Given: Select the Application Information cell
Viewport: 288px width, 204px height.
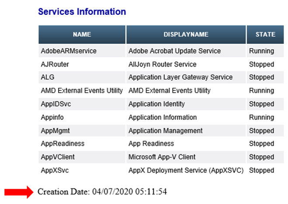Looking at the screenshot, I should point(186,117).
